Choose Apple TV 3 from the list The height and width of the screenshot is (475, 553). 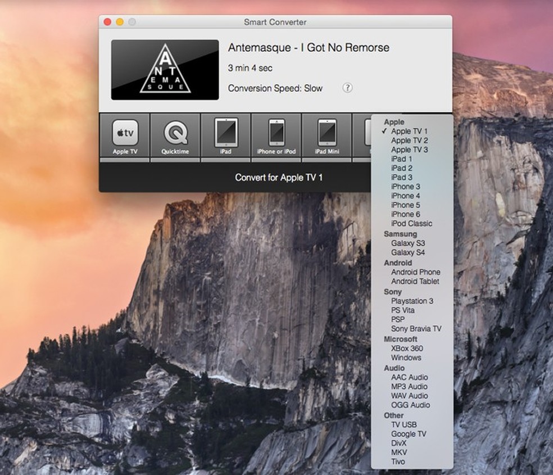(x=412, y=150)
